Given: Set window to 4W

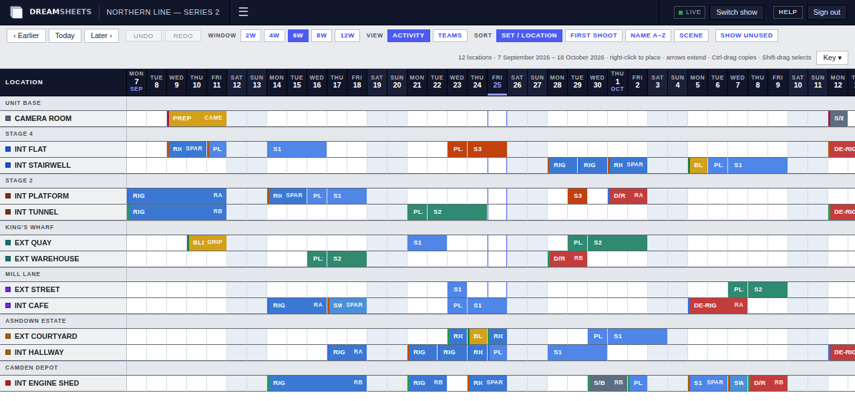Looking at the screenshot, I should point(275,35).
